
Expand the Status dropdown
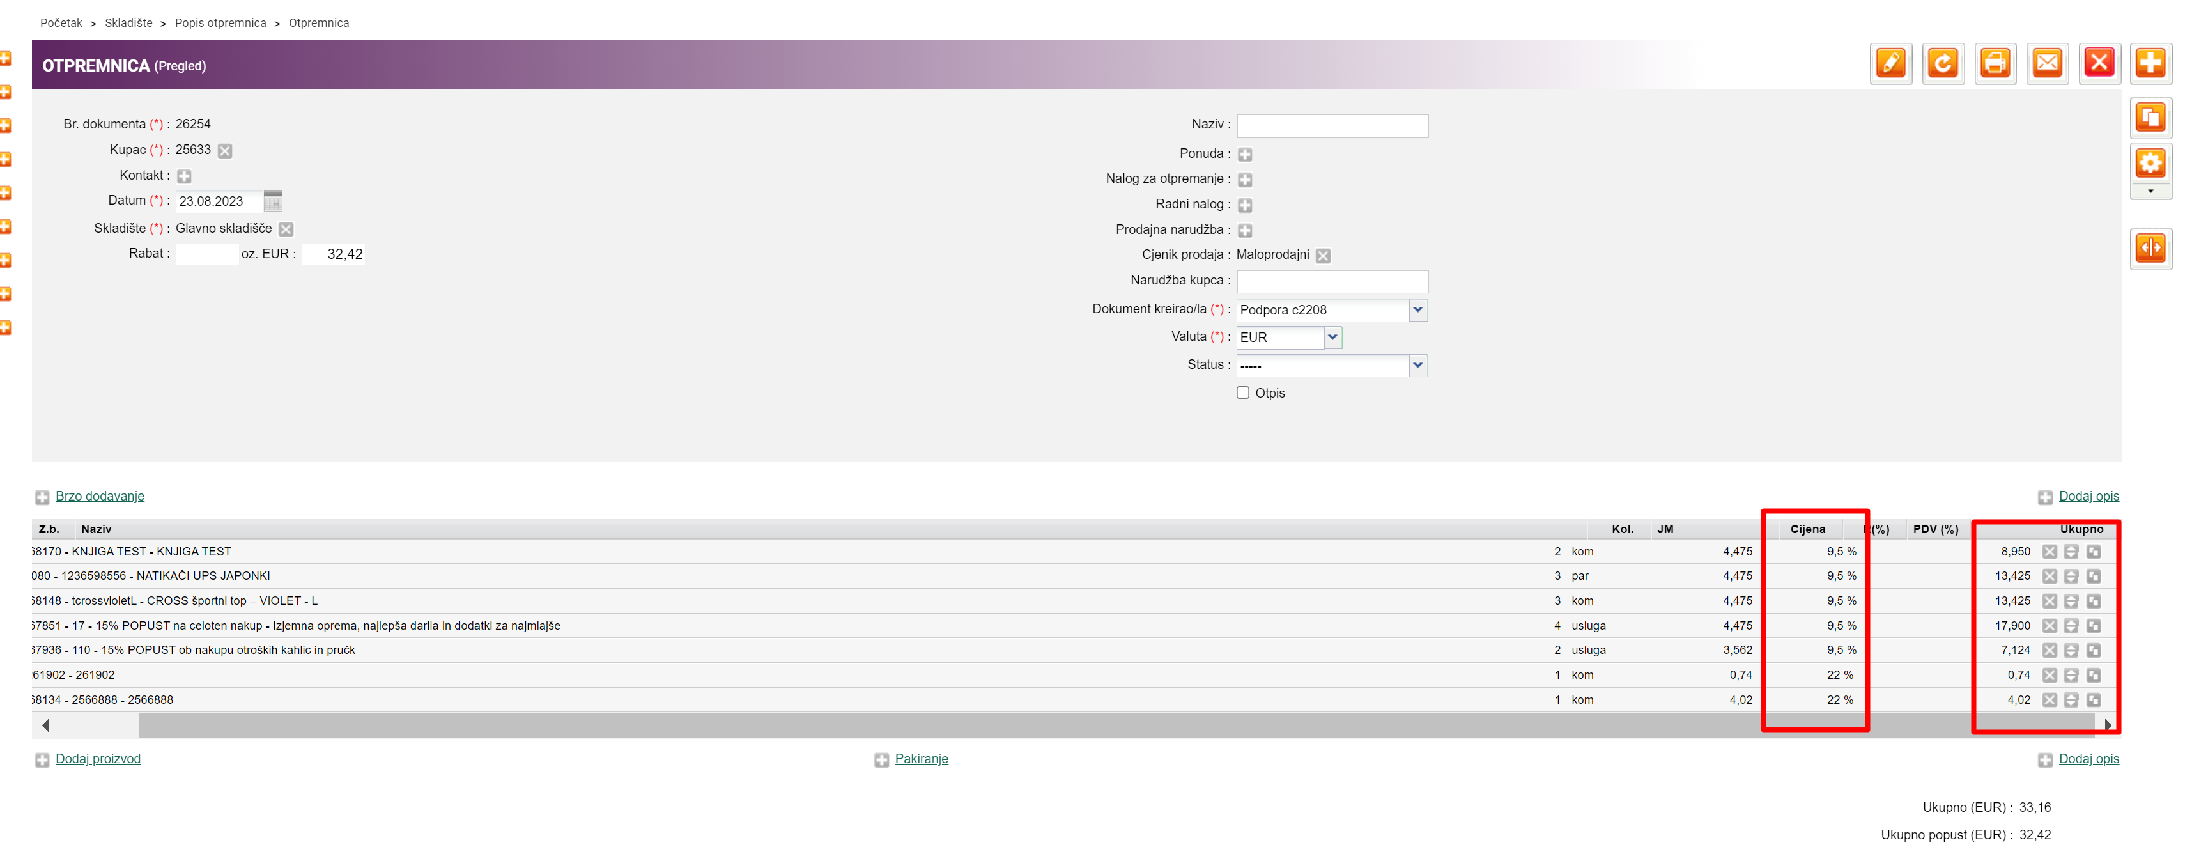click(1417, 365)
